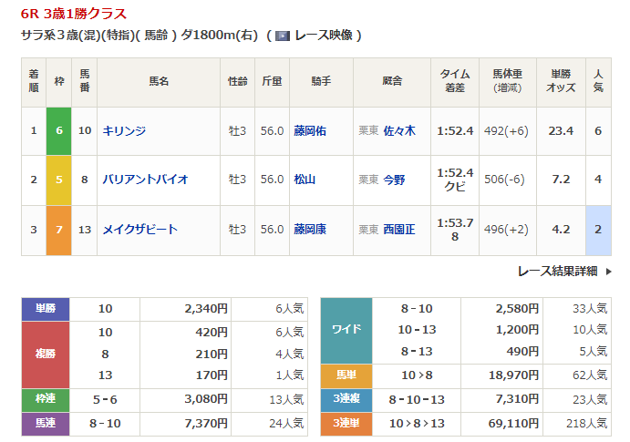The image size is (630, 442).
Task: View jockey 藤岡佑 details
Action: click(310, 131)
